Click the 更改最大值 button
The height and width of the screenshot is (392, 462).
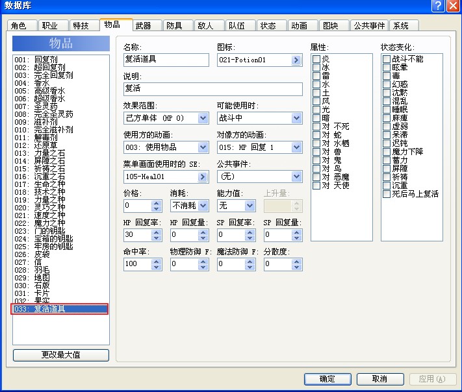(x=61, y=355)
